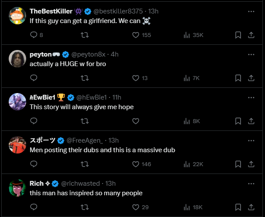This screenshot has width=265, height=217.
Task: Open three-dot menu on Rich's tweet
Action: tap(251, 184)
